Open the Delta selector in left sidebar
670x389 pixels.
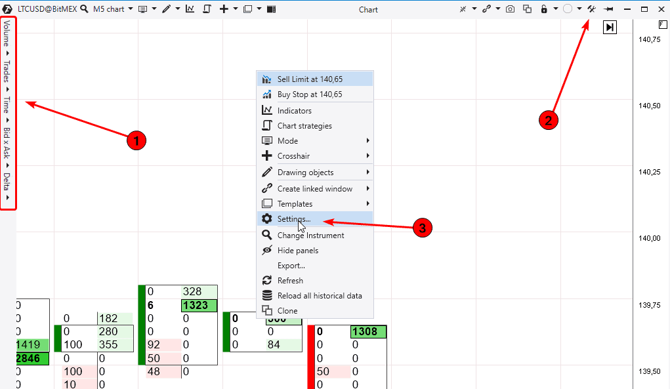tap(7, 186)
